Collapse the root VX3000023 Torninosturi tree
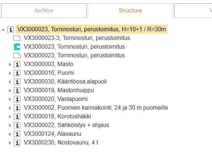Screen dimensions: 212x163 pyautogui.click(x=3, y=29)
